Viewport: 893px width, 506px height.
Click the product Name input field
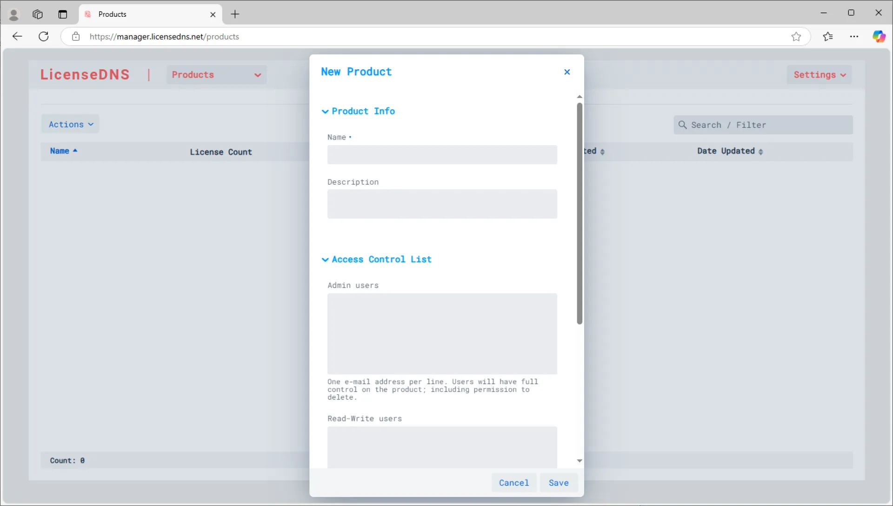point(442,155)
